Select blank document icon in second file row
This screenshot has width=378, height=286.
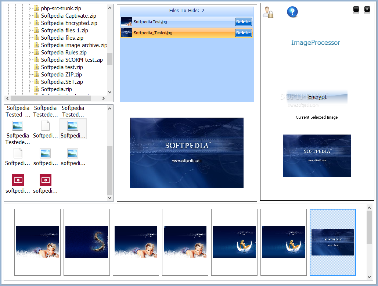(x=45, y=126)
